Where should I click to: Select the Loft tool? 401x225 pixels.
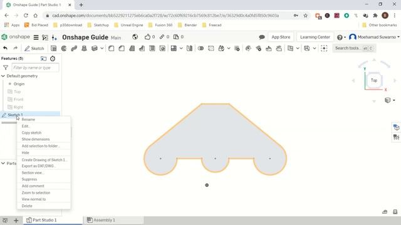tap(84, 48)
